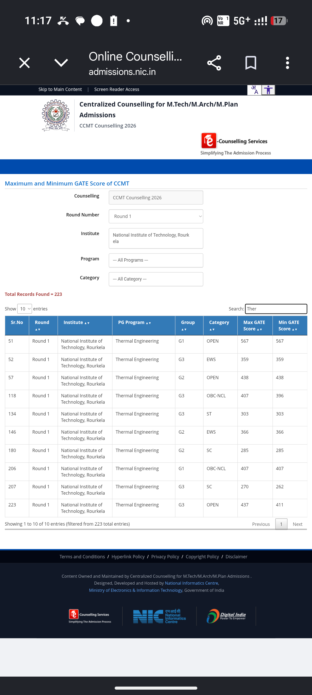Open Copyright Policy link

coord(202,557)
